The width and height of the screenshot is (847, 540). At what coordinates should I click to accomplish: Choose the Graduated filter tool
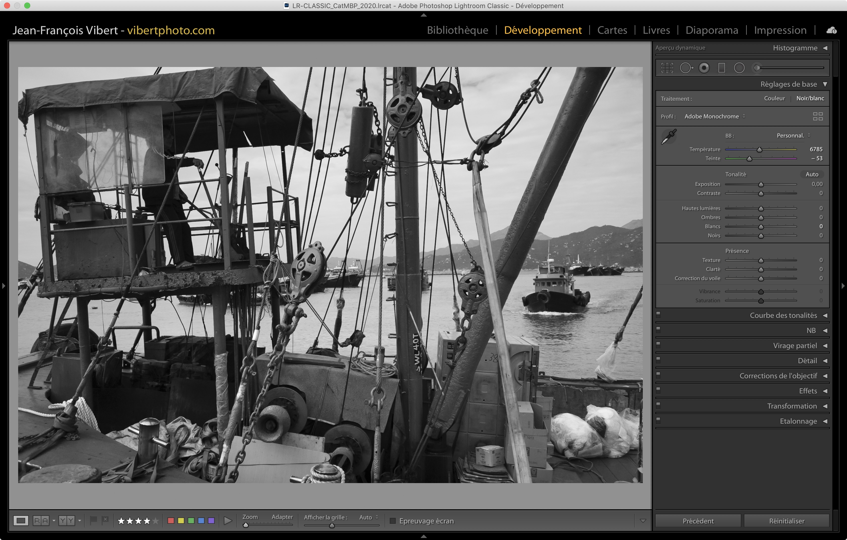point(721,68)
